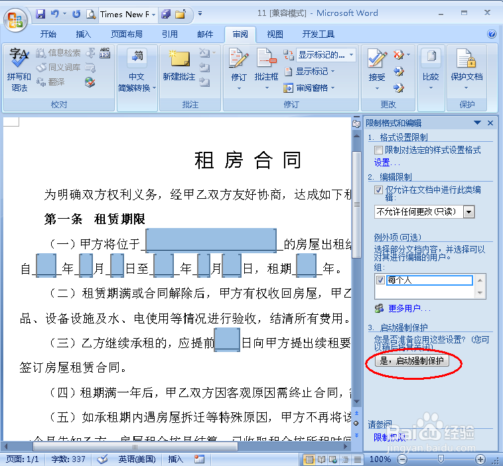Screen dimensions: 503x466
Task: Expand the undo history dropdown arrow
Action: click(x=64, y=14)
